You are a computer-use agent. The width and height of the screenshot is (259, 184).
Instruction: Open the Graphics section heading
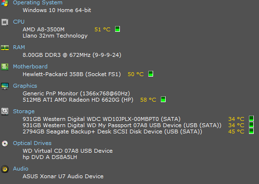[x=25, y=86]
